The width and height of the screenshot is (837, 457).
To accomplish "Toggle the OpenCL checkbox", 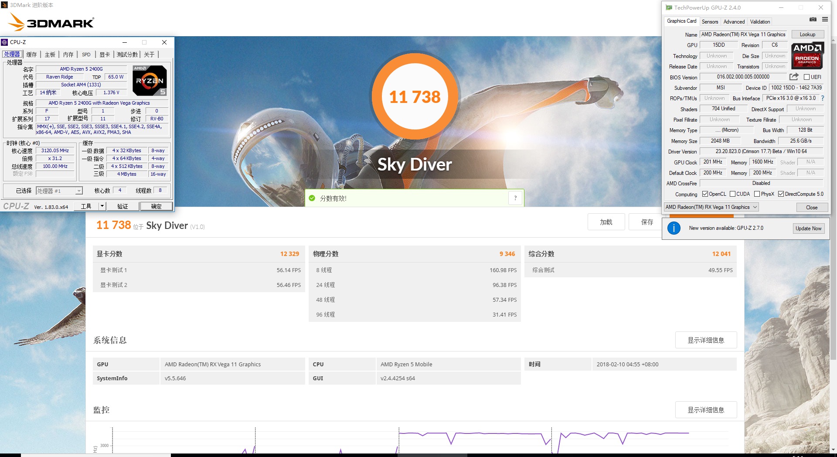I will (x=705, y=194).
